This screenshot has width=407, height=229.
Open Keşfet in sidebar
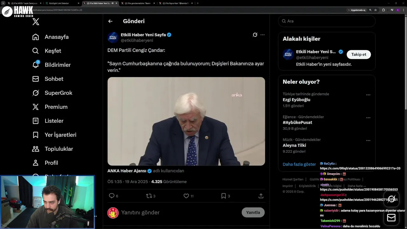tap(47, 51)
